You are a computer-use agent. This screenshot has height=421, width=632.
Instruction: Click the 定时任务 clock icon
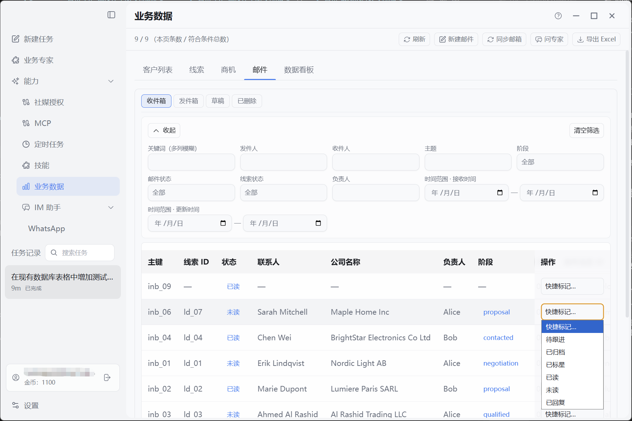pos(26,144)
